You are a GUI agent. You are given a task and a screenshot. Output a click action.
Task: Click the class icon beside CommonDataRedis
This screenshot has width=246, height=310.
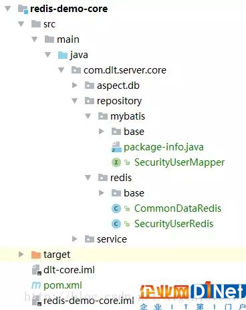[116, 208]
